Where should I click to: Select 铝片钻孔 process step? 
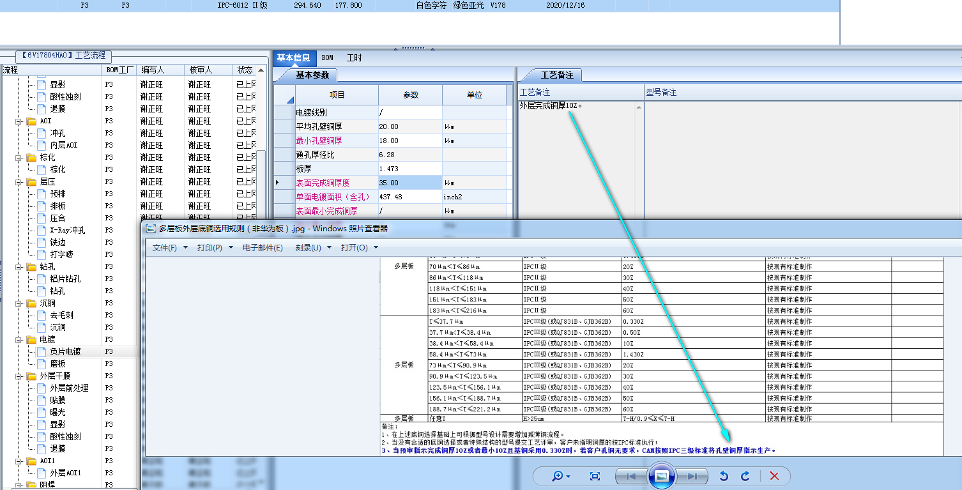pyautogui.click(x=66, y=279)
